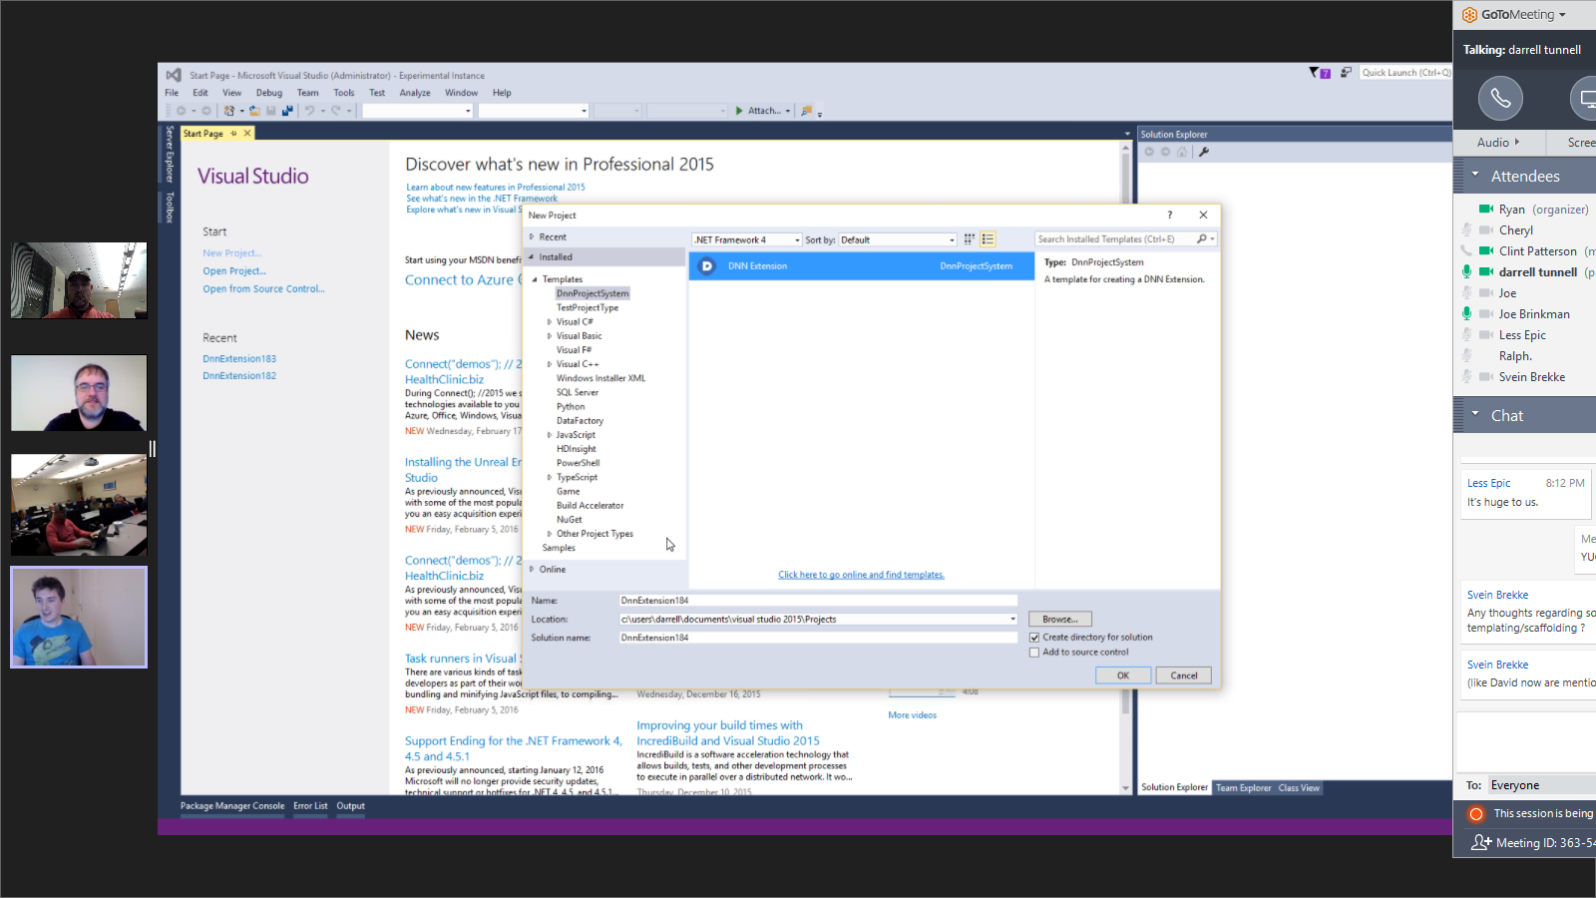This screenshot has height=898, width=1596.
Task: Select the TestProjectType template node
Action: tap(588, 308)
